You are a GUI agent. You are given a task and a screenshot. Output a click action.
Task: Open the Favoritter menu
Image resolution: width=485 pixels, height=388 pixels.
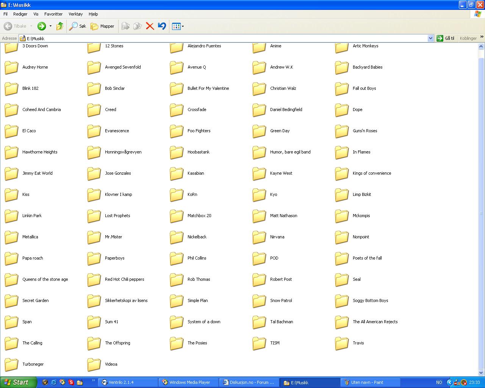(x=53, y=14)
